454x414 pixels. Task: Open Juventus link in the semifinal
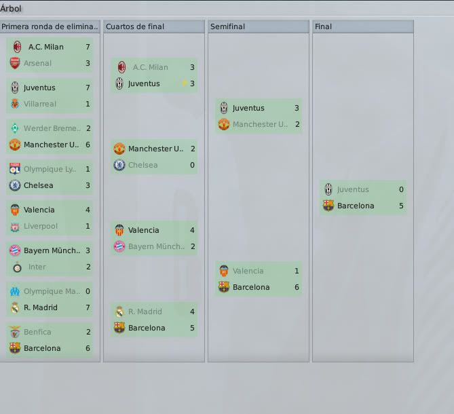click(x=248, y=108)
